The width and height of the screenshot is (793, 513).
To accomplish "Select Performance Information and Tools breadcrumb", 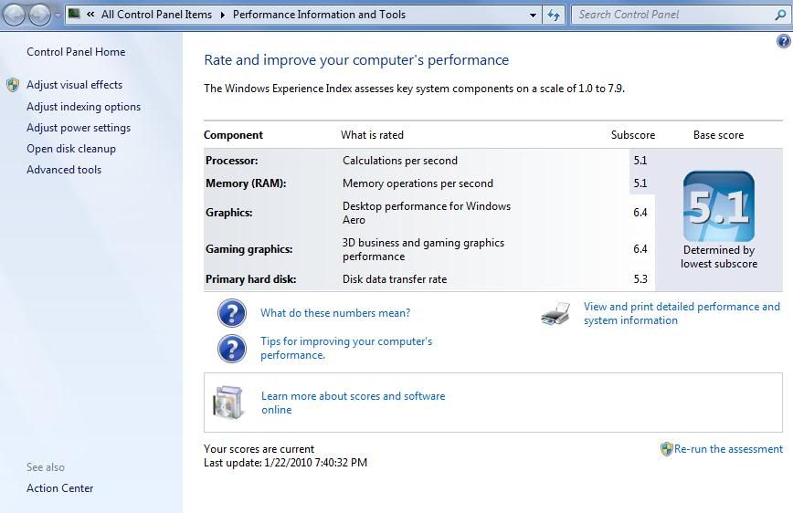I will coord(319,15).
